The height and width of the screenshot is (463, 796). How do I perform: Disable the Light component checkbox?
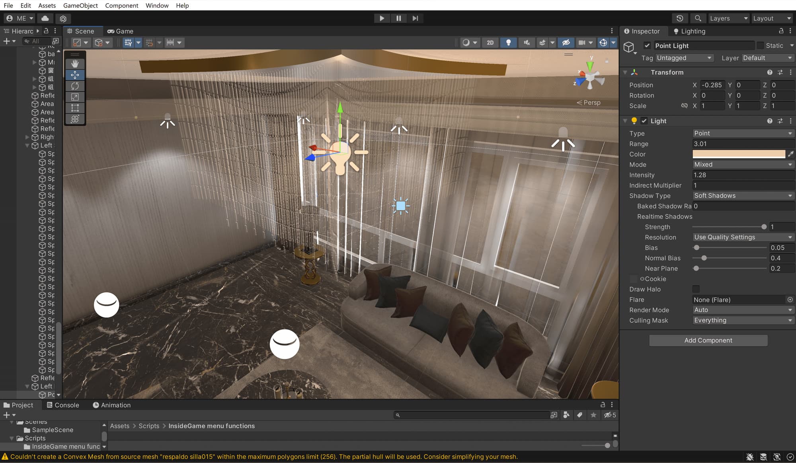(x=644, y=121)
